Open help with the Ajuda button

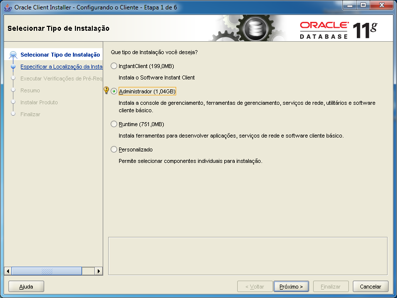point(26,287)
